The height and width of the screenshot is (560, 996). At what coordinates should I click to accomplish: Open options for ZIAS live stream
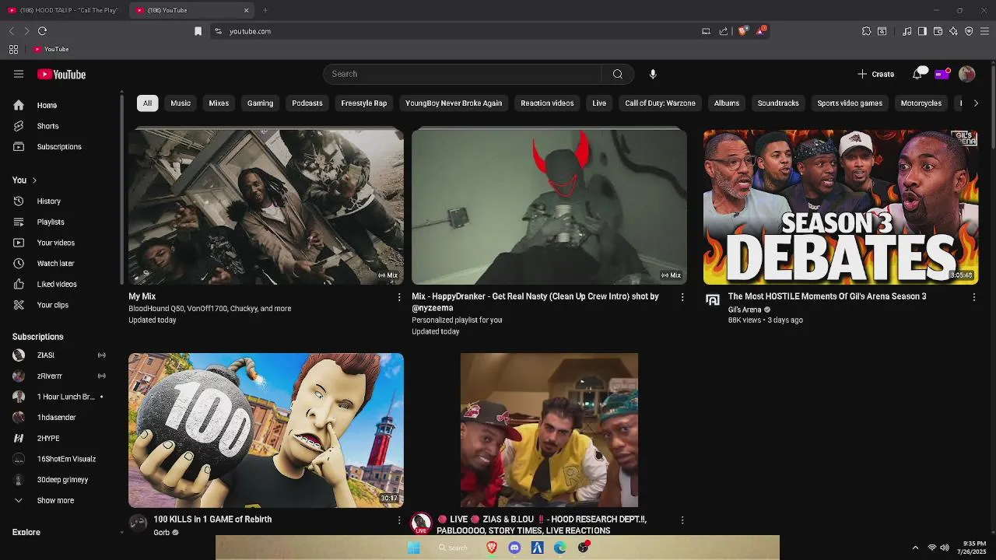tap(682, 520)
